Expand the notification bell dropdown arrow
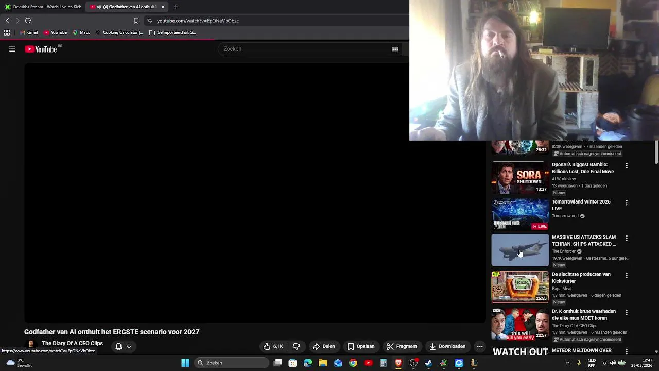 coord(129,346)
